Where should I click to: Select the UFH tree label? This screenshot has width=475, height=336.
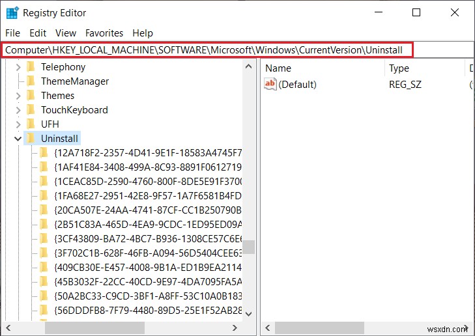50,124
